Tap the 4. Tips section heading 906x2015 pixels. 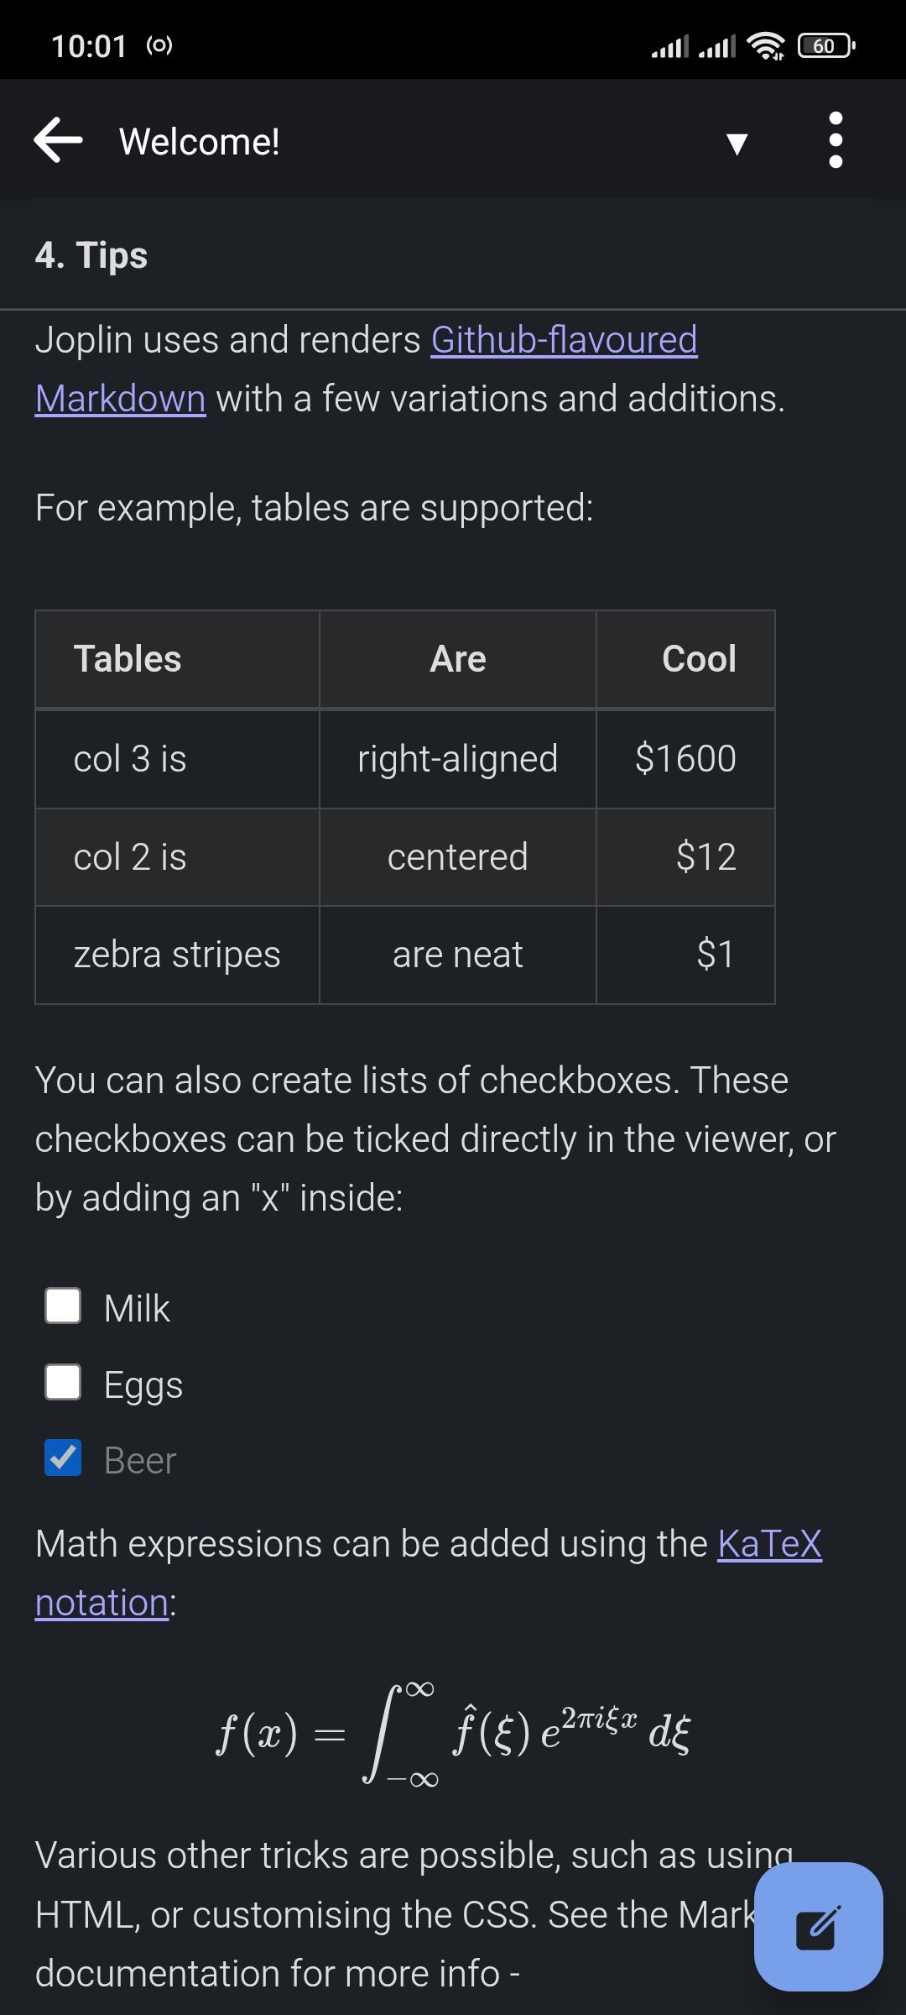[x=91, y=255]
